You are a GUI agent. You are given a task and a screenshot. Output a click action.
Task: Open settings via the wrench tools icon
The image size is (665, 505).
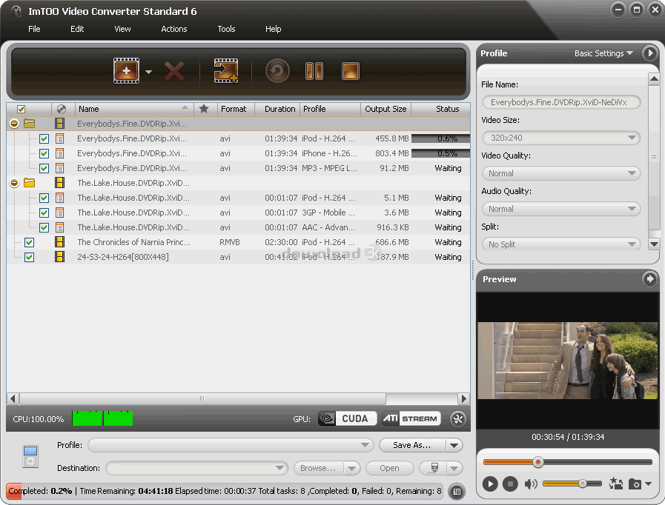[457, 419]
